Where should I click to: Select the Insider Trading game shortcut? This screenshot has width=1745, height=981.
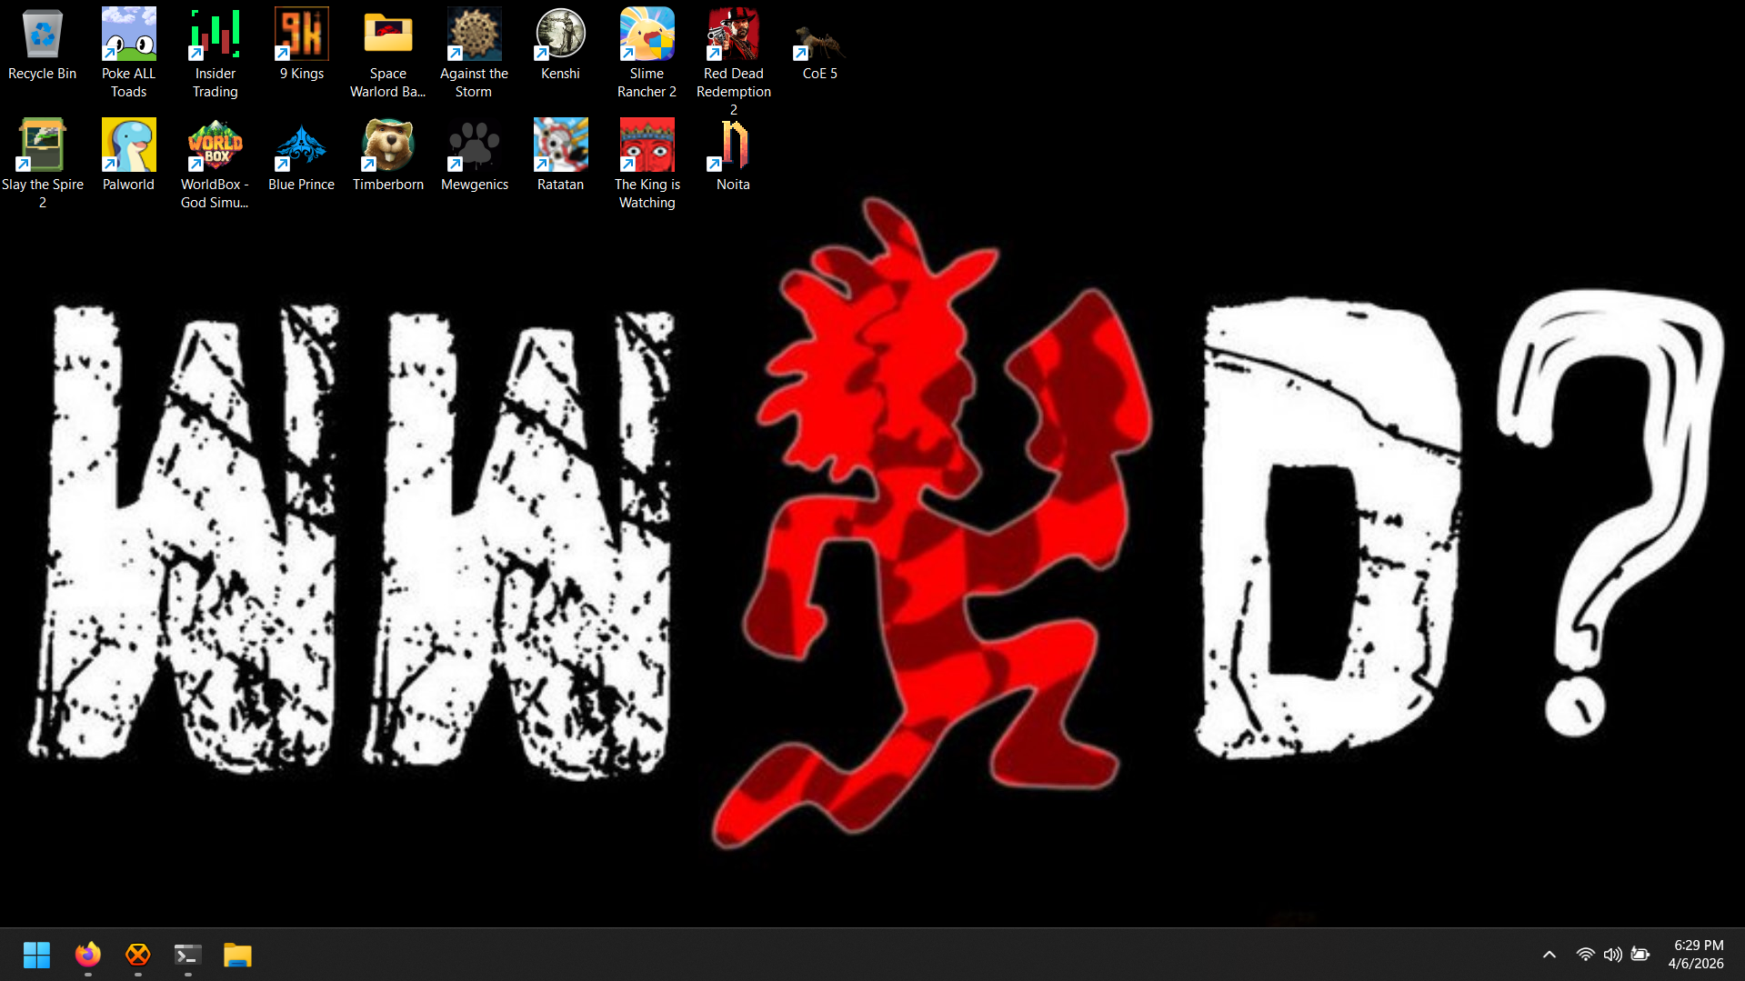(215, 53)
